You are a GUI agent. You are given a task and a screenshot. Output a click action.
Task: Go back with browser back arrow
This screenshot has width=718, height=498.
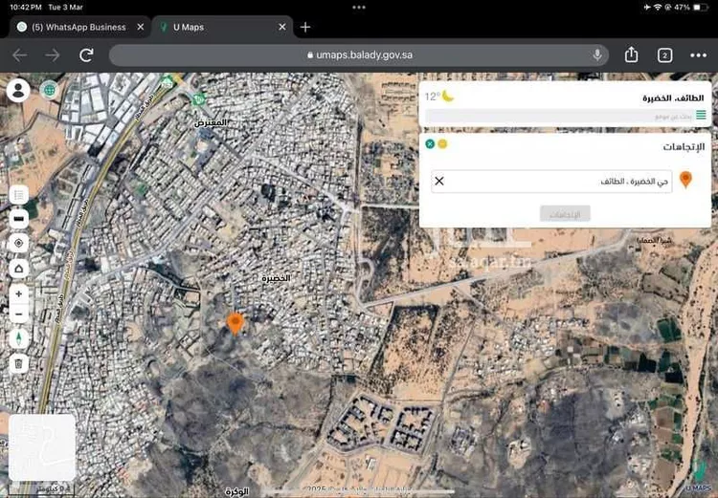point(20,55)
